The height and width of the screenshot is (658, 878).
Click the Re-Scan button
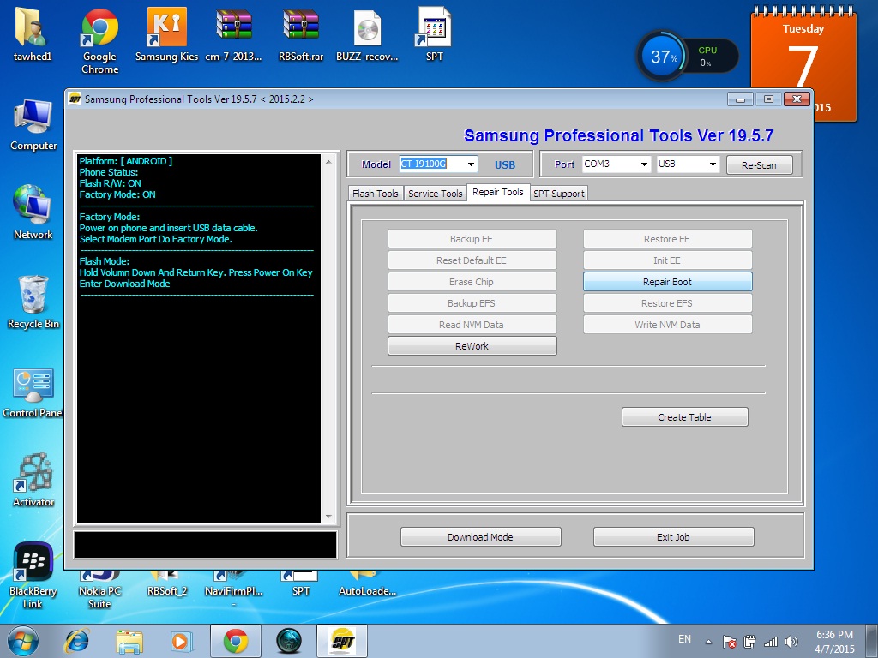point(759,165)
